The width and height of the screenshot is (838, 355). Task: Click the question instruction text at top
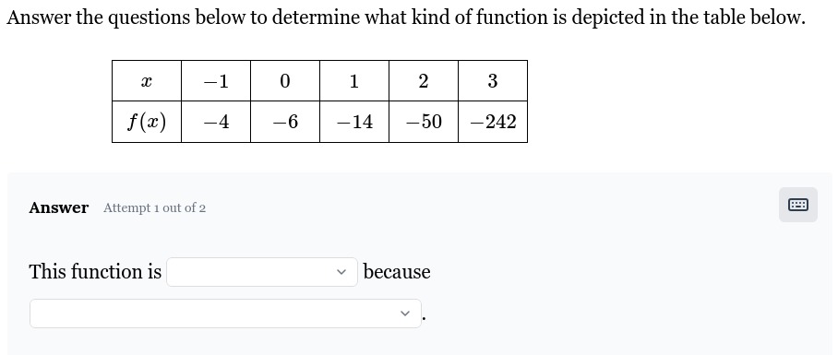(406, 18)
